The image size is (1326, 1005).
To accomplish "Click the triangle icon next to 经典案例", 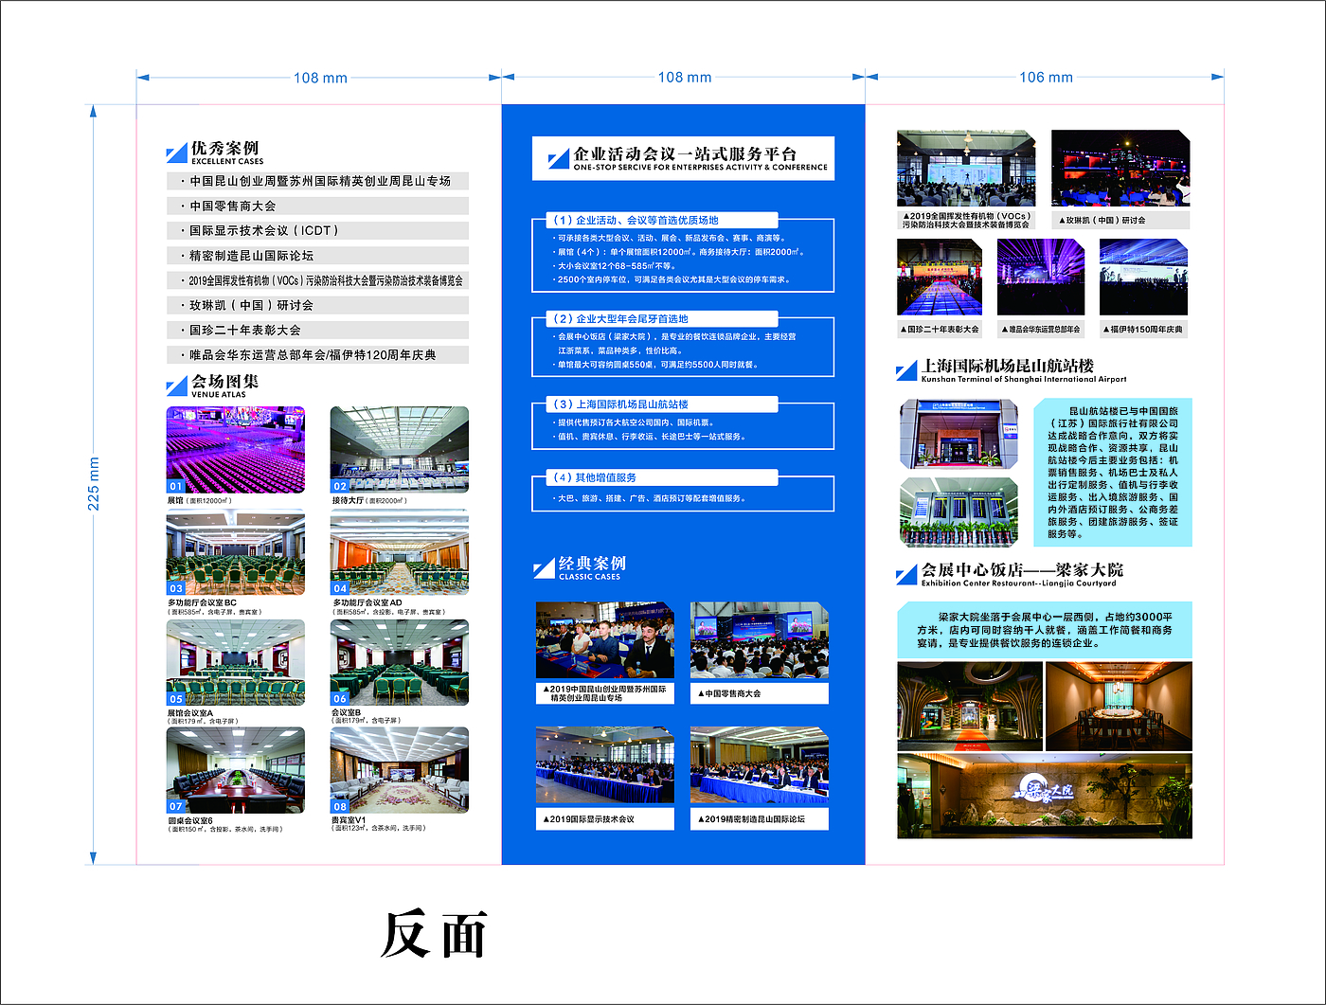I will [545, 568].
